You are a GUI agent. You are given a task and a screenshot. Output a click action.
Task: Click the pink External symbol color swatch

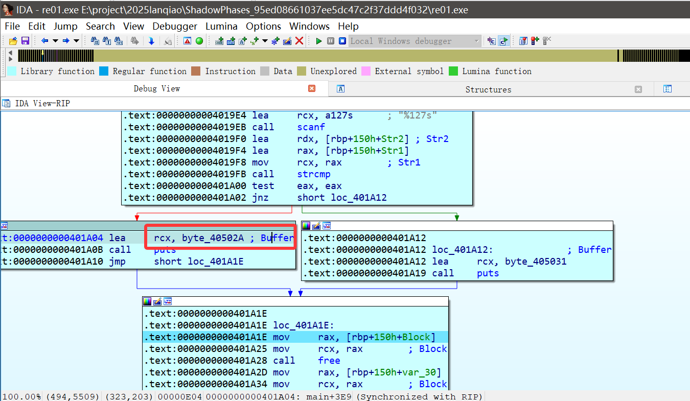366,71
